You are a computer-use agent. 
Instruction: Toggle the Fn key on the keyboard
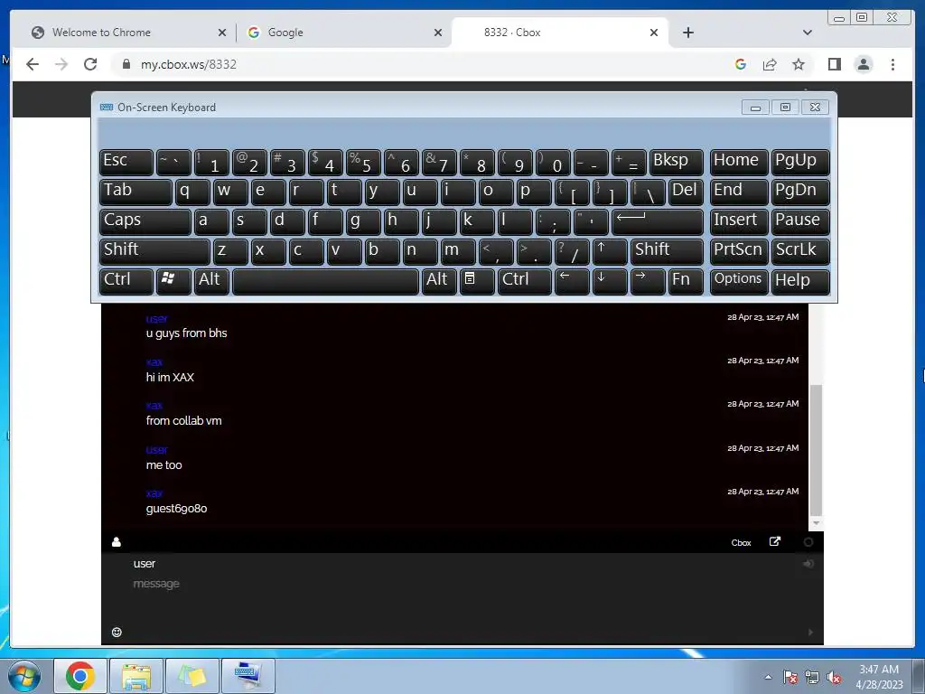point(686,282)
